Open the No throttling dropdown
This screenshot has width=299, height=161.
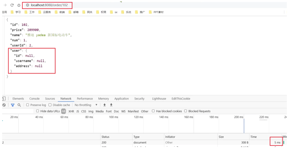[x=86, y=105]
